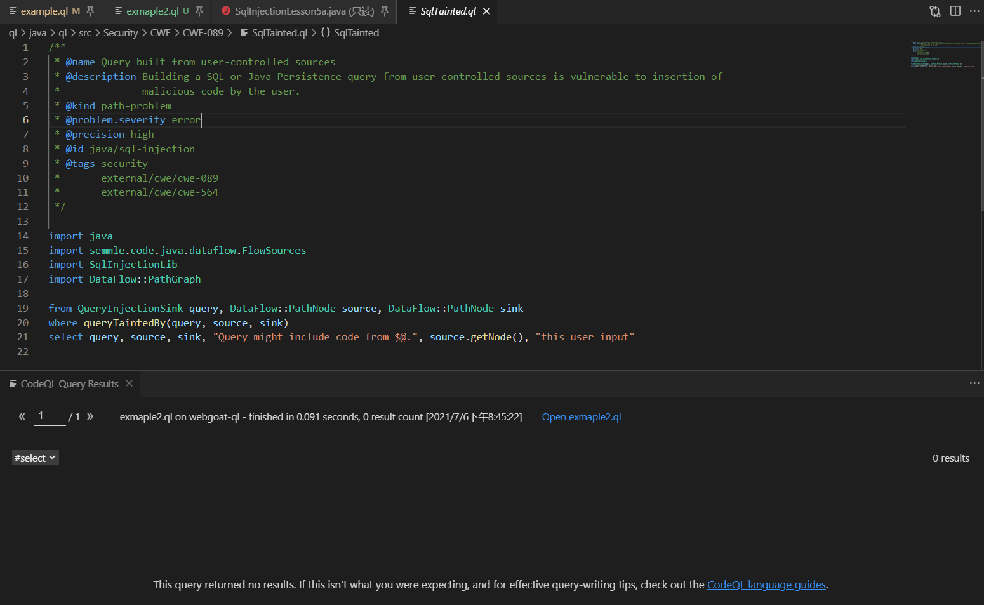Click 'external/cwe/cwe-564' tag line

coord(159,192)
